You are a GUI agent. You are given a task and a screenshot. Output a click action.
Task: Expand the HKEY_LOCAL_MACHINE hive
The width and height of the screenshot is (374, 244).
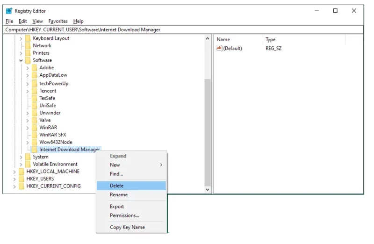click(x=14, y=172)
